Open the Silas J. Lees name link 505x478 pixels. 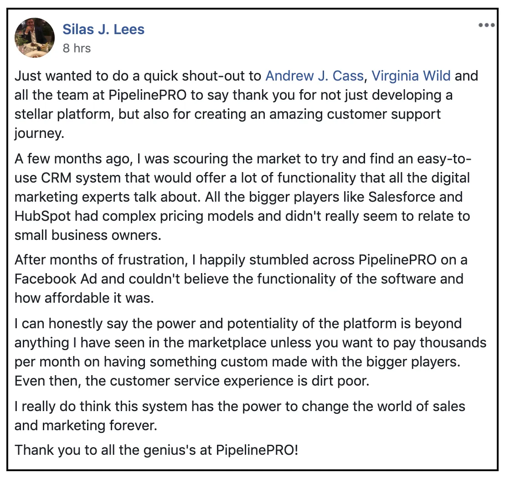[103, 29]
